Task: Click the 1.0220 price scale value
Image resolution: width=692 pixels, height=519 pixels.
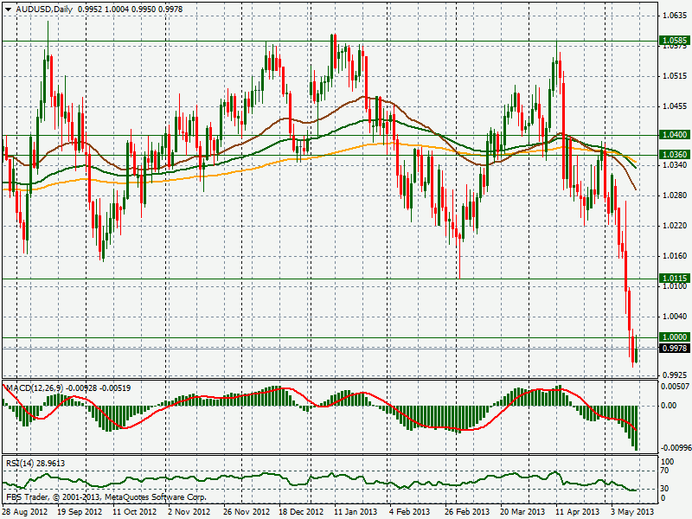Action: [675, 226]
